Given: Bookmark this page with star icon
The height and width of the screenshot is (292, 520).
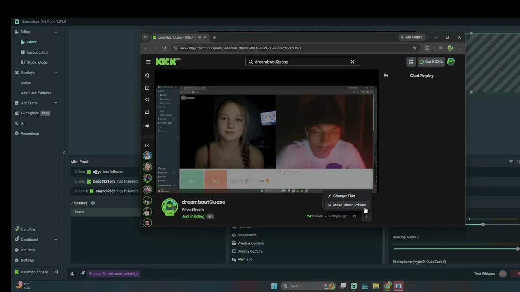Looking at the screenshot, I should tap(414, 48).
